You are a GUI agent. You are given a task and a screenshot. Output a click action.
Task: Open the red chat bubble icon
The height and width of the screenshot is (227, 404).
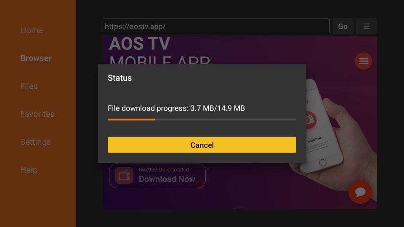tap(360, 192)
